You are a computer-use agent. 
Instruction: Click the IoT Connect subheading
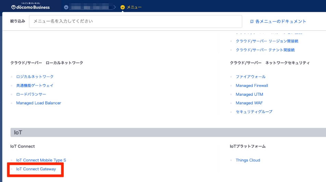point(23,146)
